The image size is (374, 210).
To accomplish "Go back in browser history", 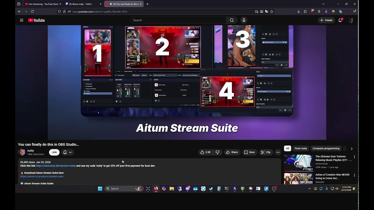I will [19, 11].
